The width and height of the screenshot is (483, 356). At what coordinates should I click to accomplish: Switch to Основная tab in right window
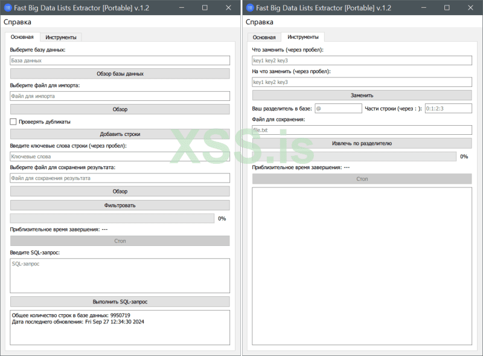click(x=264, y=37)
